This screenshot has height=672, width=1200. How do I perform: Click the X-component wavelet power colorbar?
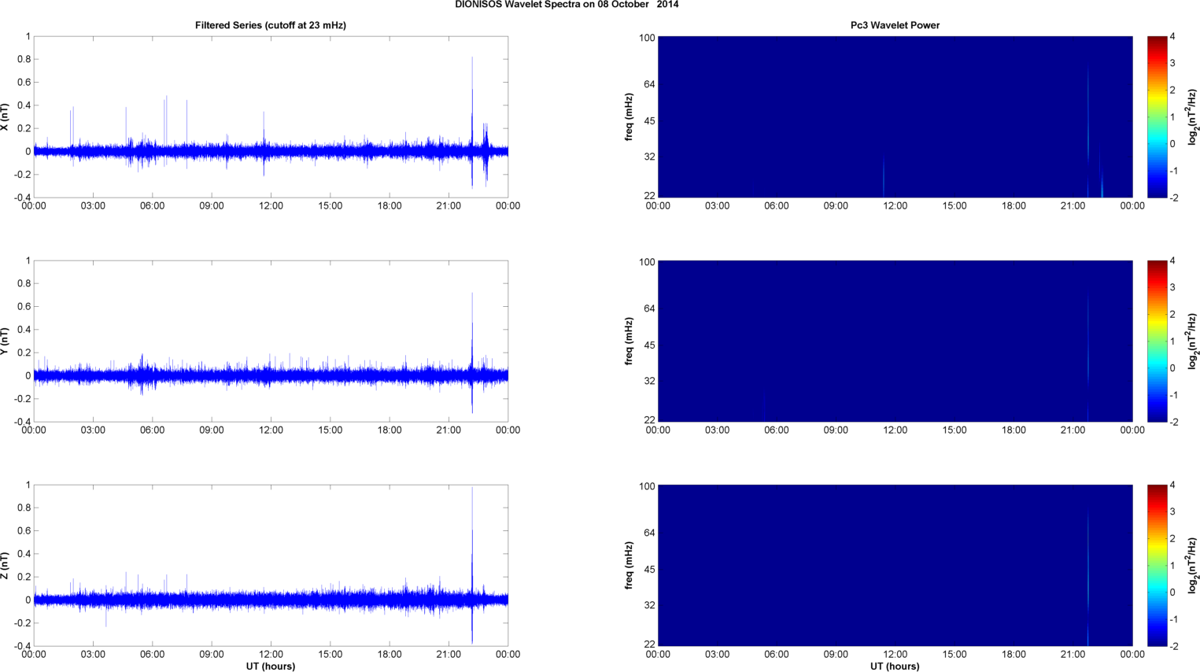[x=1157, y=117]
